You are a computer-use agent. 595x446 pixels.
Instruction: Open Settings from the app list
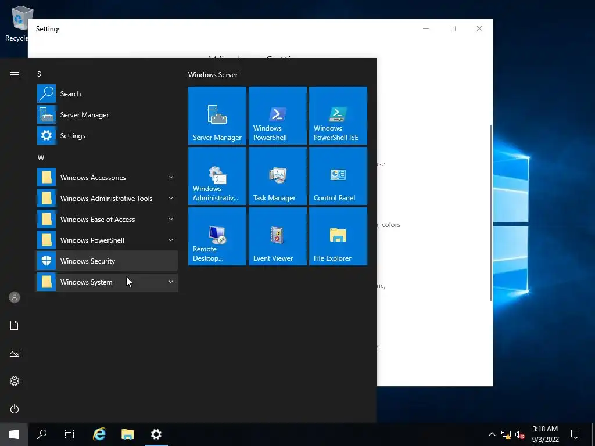pyautogui.click(x=107, y=135)
